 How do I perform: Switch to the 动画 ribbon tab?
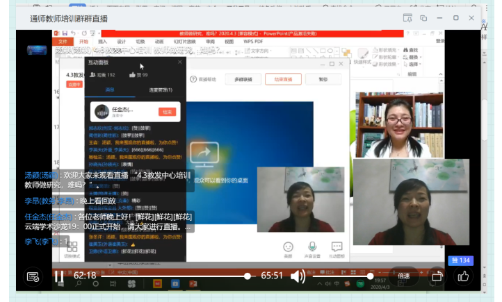point(159,42)
